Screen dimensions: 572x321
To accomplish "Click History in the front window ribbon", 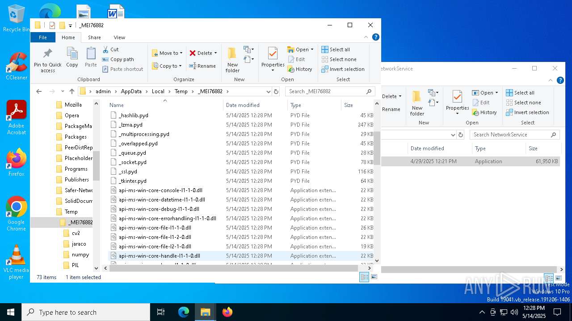I will pos(299,69).
